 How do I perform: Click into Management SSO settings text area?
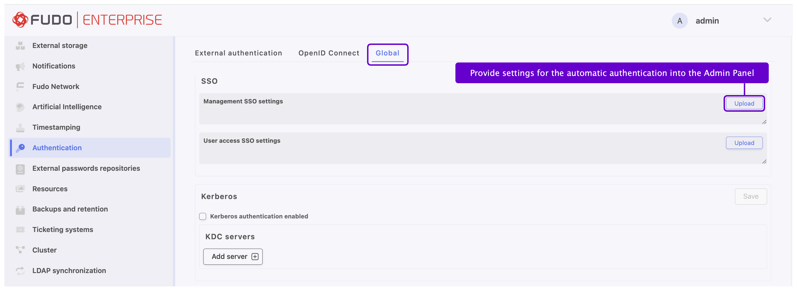click(x=483, y=109)
